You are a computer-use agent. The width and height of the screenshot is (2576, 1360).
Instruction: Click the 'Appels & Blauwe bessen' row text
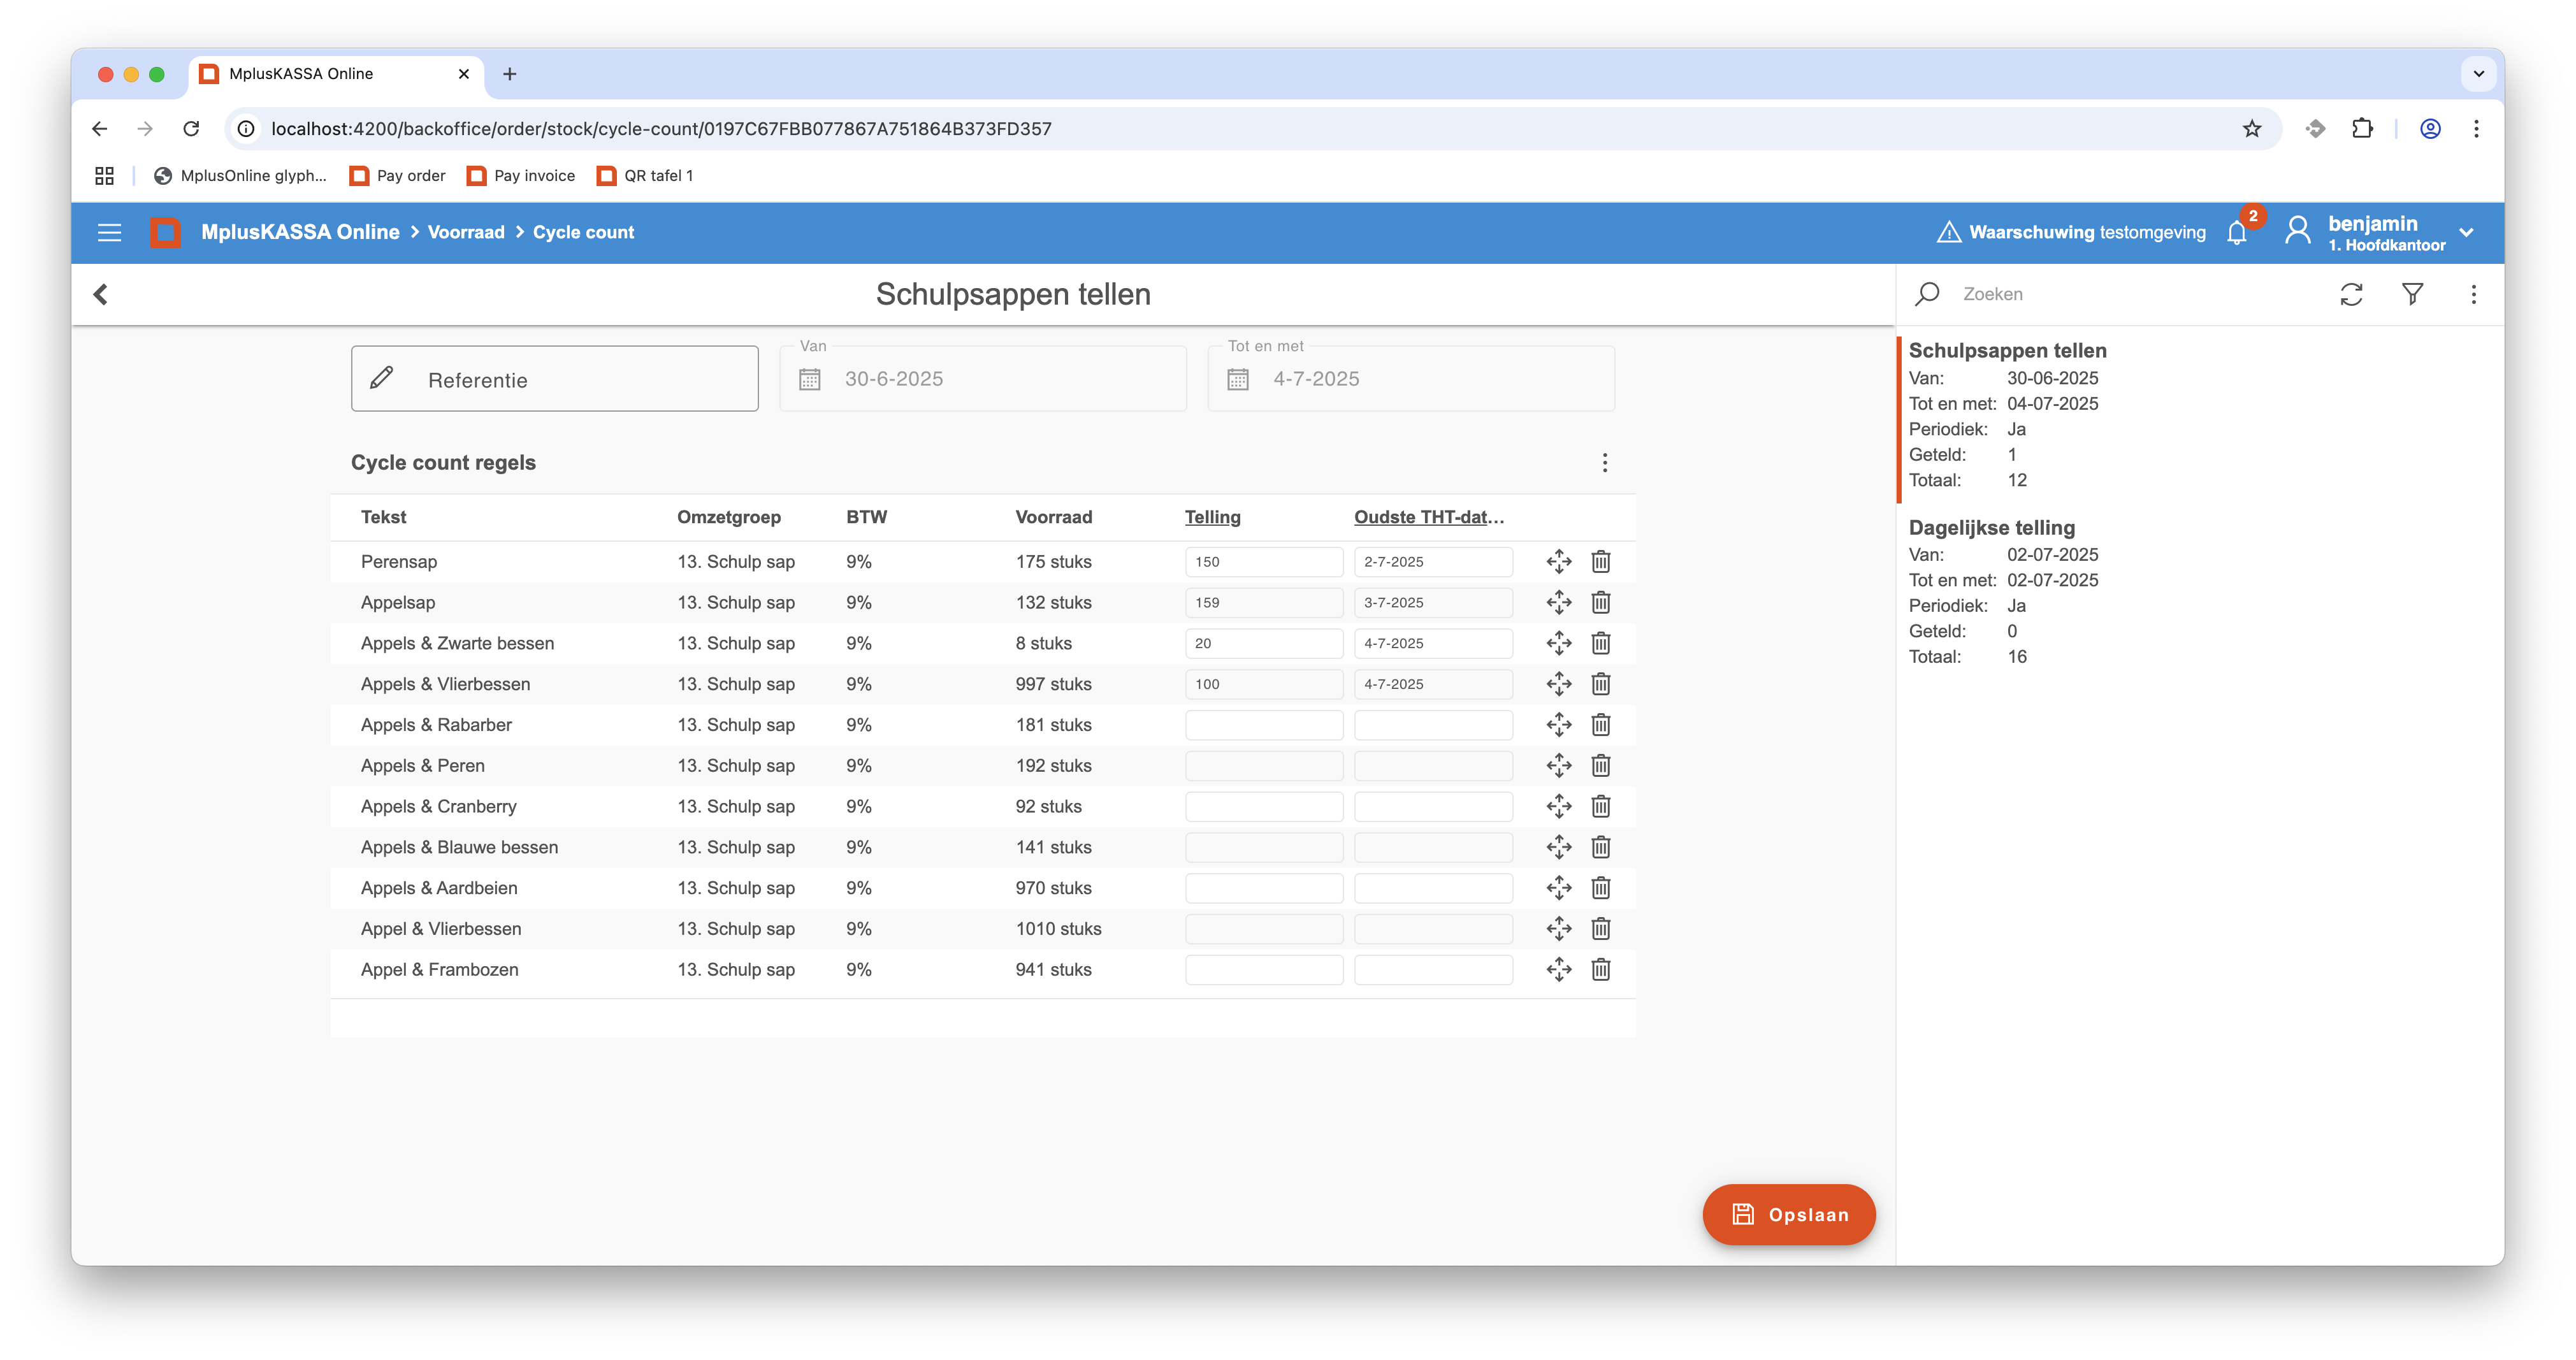pos(459,847)
